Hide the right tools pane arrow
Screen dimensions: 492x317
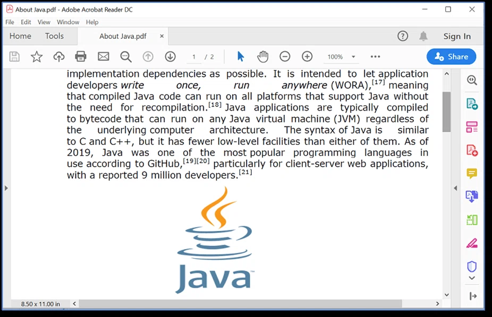tap(455, 188)
